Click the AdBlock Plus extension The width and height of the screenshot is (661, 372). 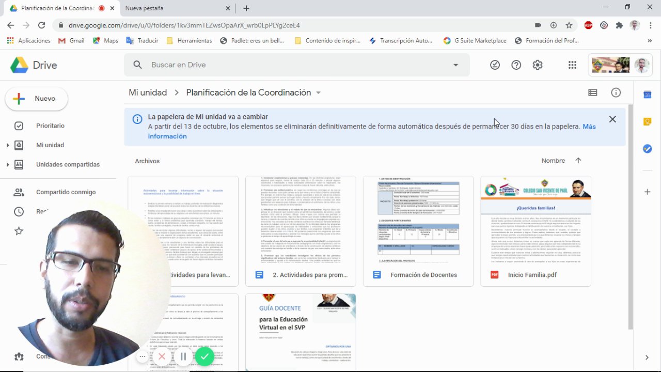588,25
